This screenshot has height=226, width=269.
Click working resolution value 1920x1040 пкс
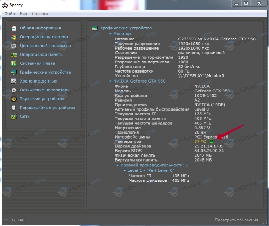(x=194, y=48)
